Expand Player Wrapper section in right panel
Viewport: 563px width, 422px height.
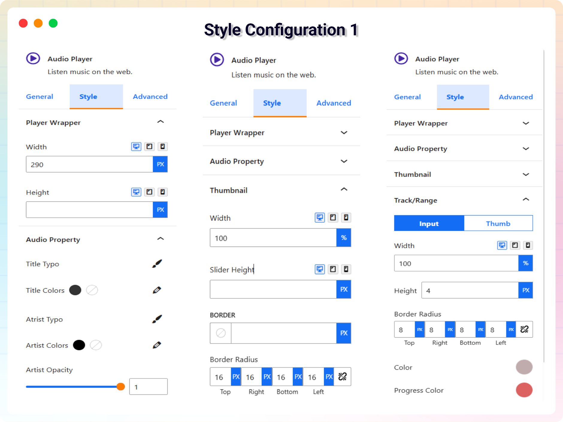[x=526, y=123]
